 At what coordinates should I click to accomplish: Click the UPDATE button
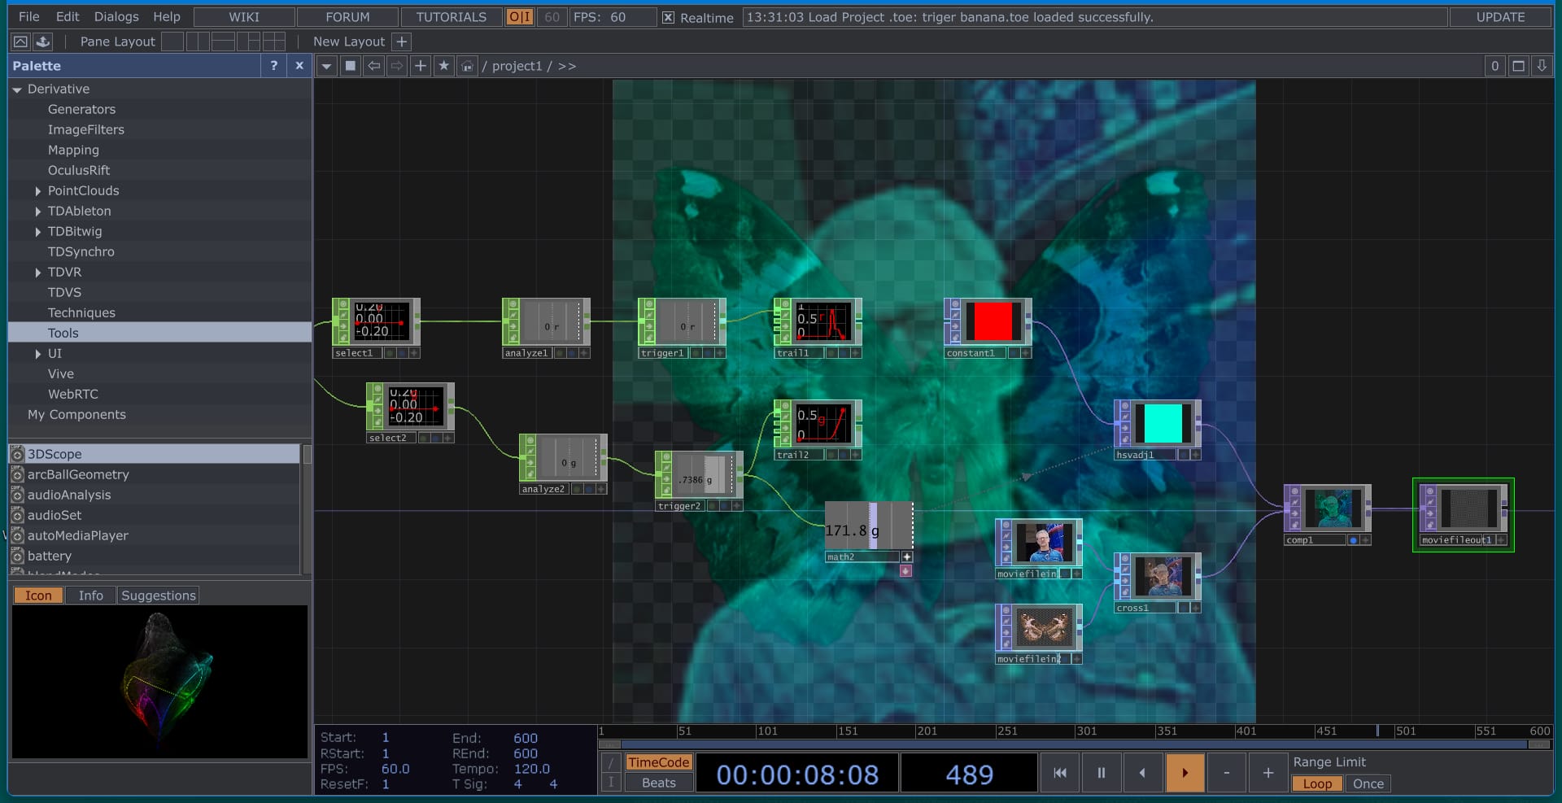(1500, 17)
